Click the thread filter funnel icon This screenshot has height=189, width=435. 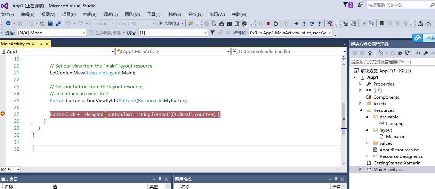[x=212, y=33]
